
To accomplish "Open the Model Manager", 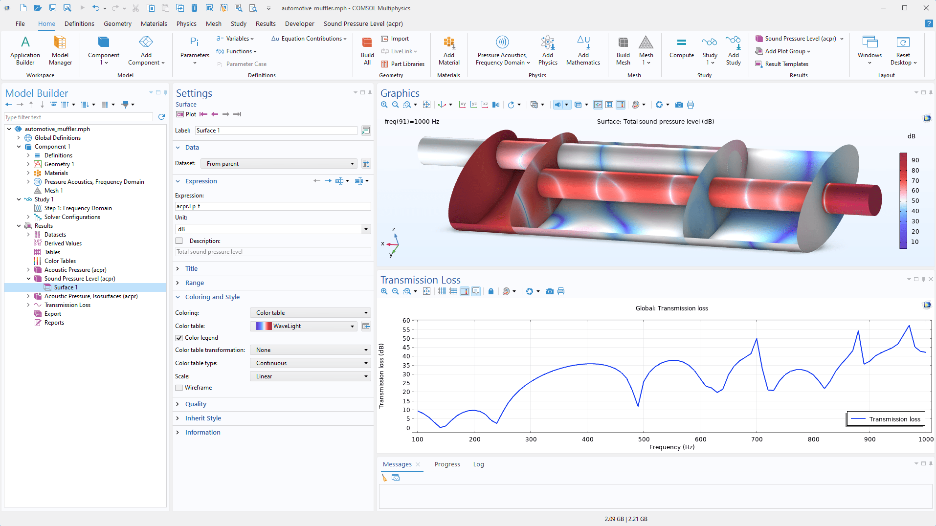I will (x=60, y=50).
